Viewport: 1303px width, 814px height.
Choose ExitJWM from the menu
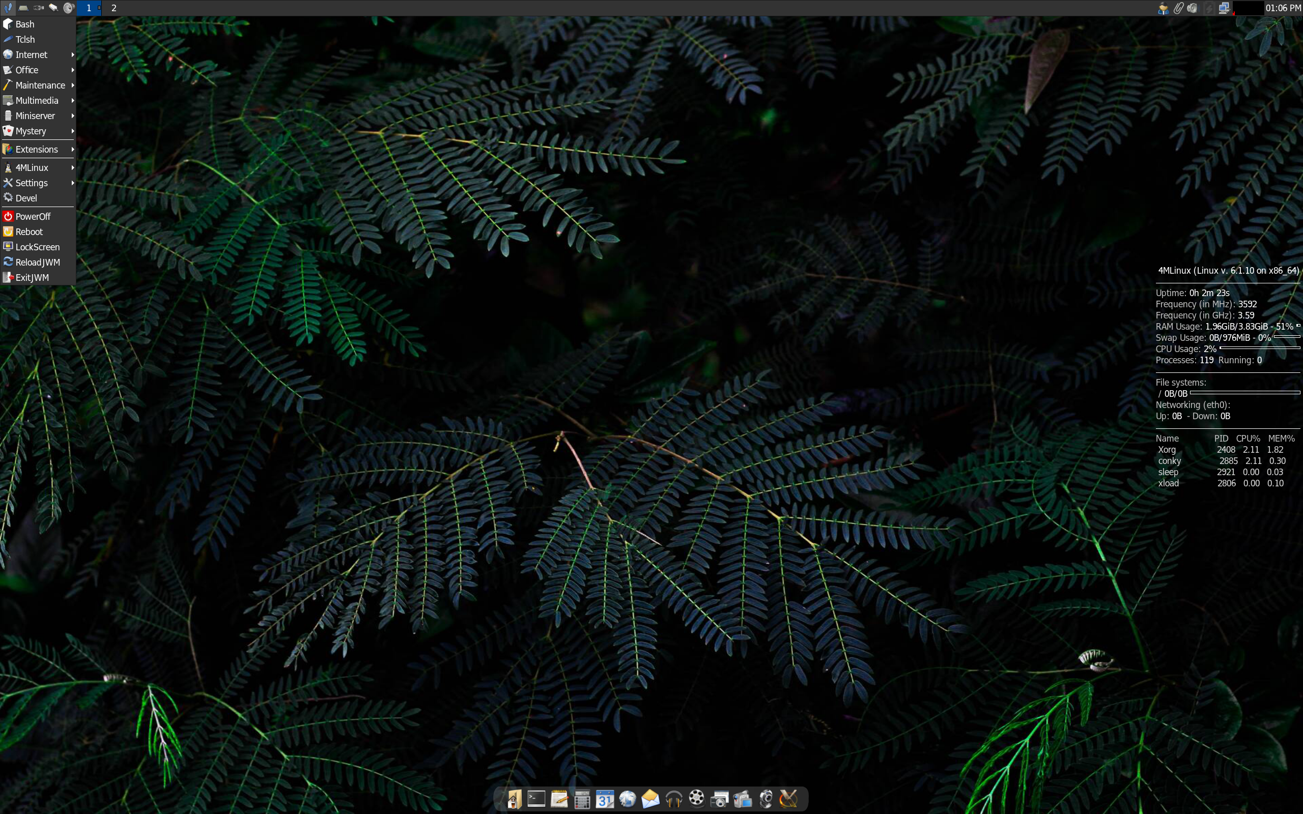tap(38, 277)
